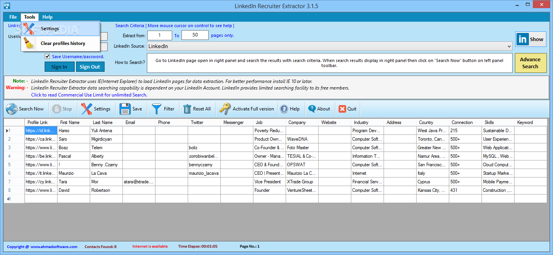Toggle Save Username/password checkbox
Viewport: 553px width, 255px height.
(47, 56)
